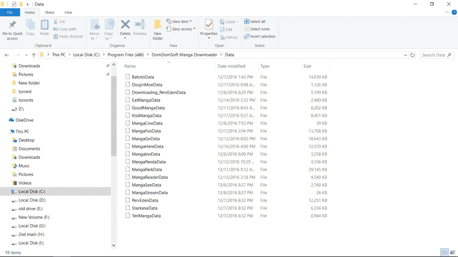Open the File tab
The width and height of the screenshot is (458, 257).
10,13
